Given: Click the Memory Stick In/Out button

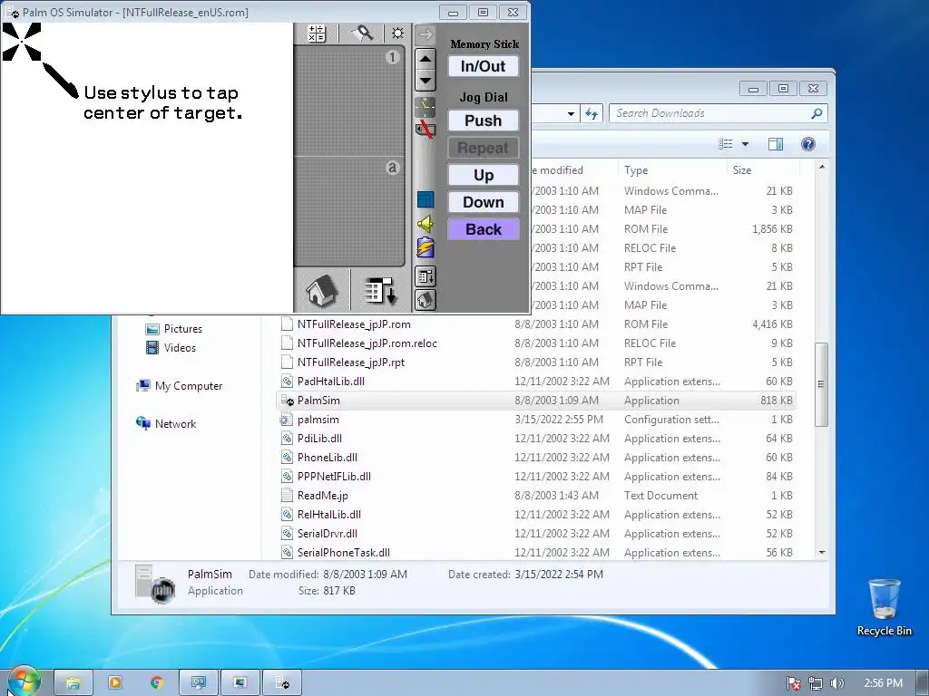Looking at the screenshot, I should tap(484, 66).
